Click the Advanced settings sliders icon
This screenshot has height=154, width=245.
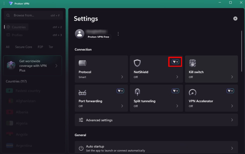[81, 120]
